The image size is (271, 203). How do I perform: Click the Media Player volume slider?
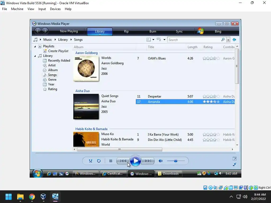tap(176, 161)
